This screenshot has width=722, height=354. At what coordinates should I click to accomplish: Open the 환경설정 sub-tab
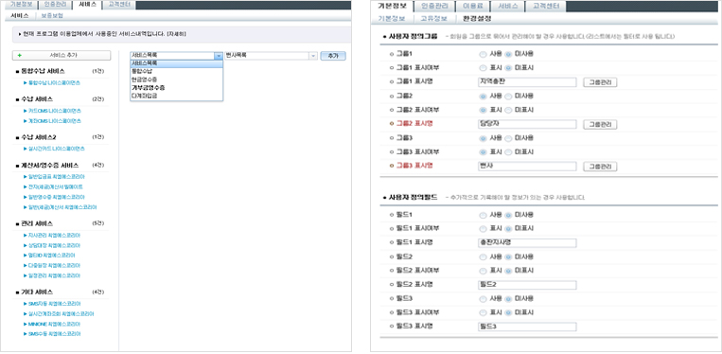477,19
